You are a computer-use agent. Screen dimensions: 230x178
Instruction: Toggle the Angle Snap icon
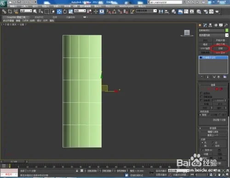[114, 11]
